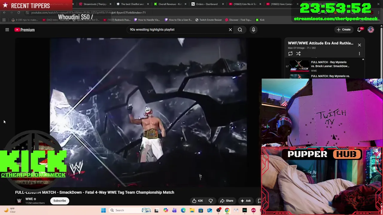Open File Explorer from the taskbar
The height and width of the screenshot is (215, 383).
click(x=192, y=210)
